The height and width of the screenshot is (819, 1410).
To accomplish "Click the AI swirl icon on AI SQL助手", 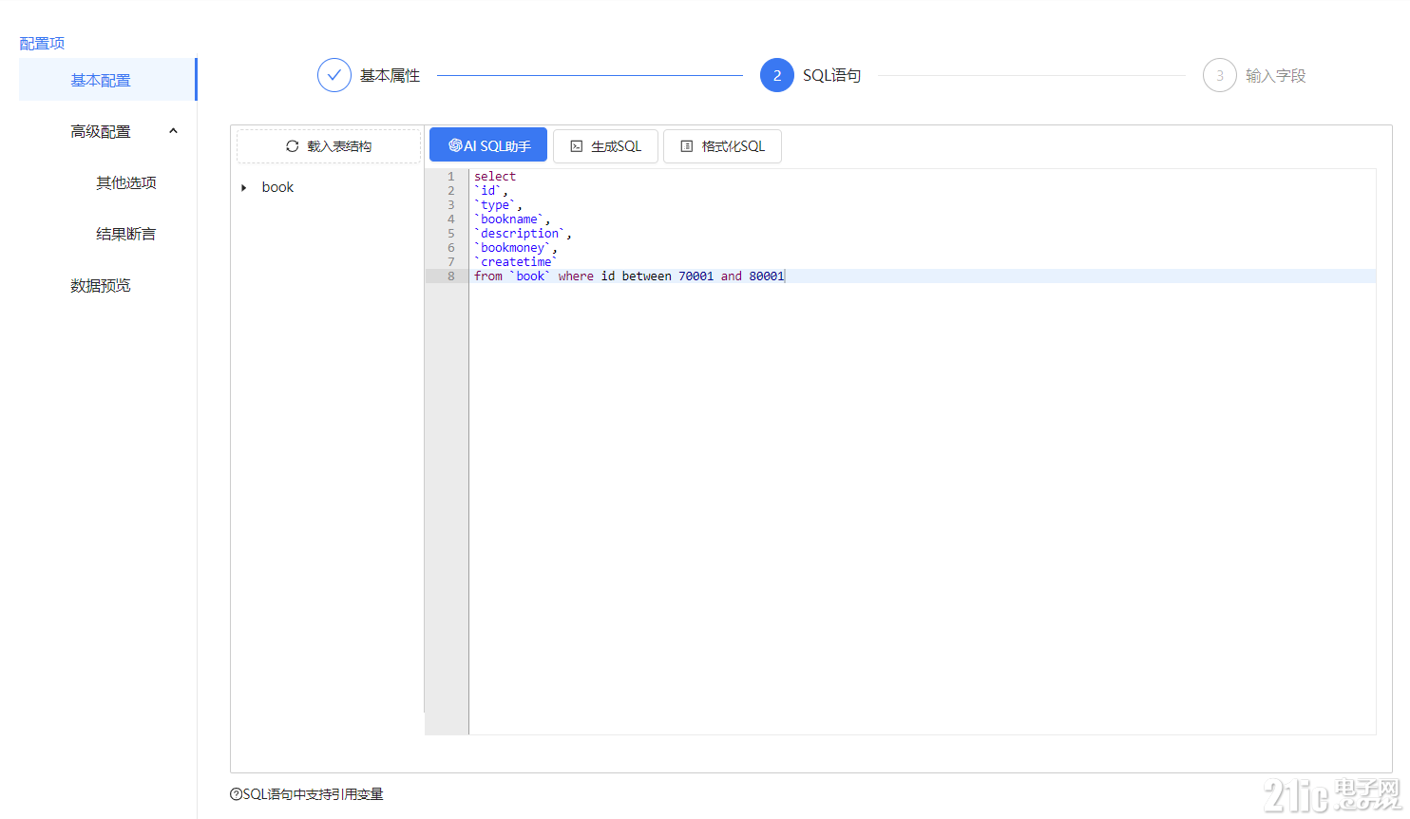I will click(x=455, y=145).
